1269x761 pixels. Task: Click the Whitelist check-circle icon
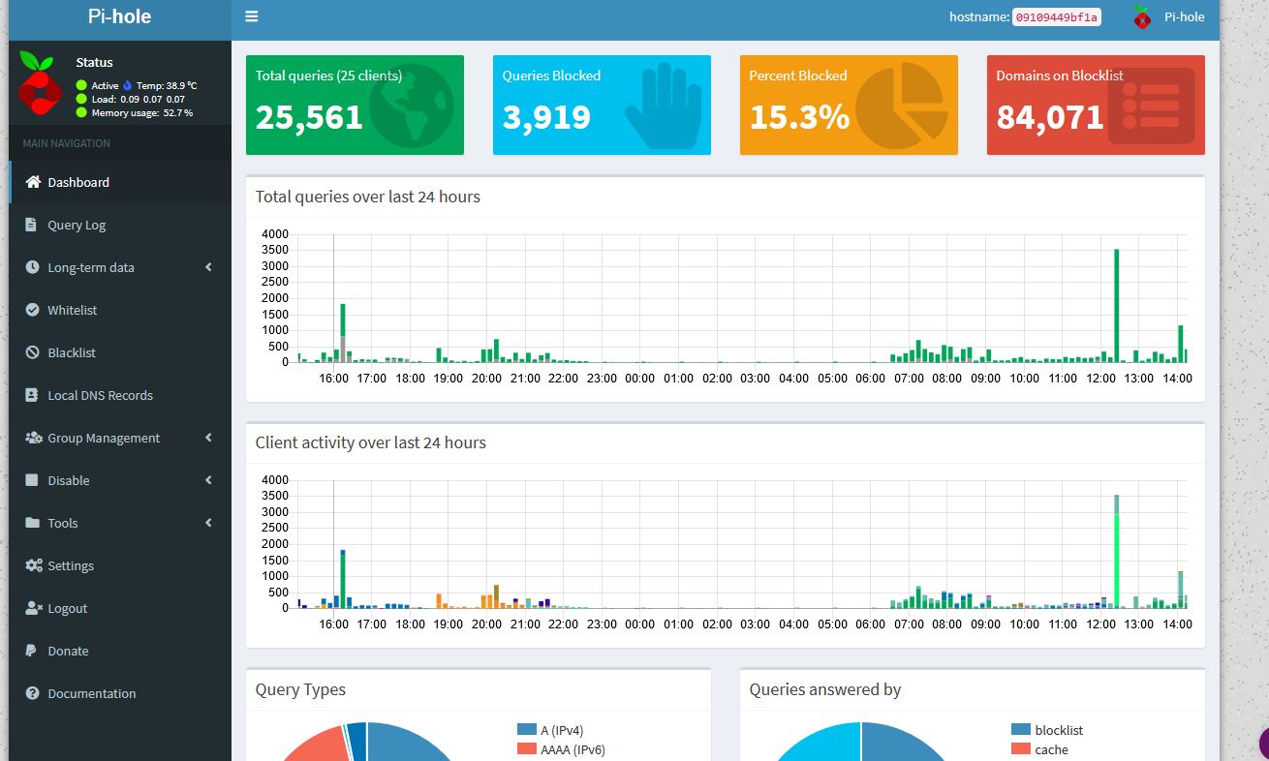(x=32, y=310)
